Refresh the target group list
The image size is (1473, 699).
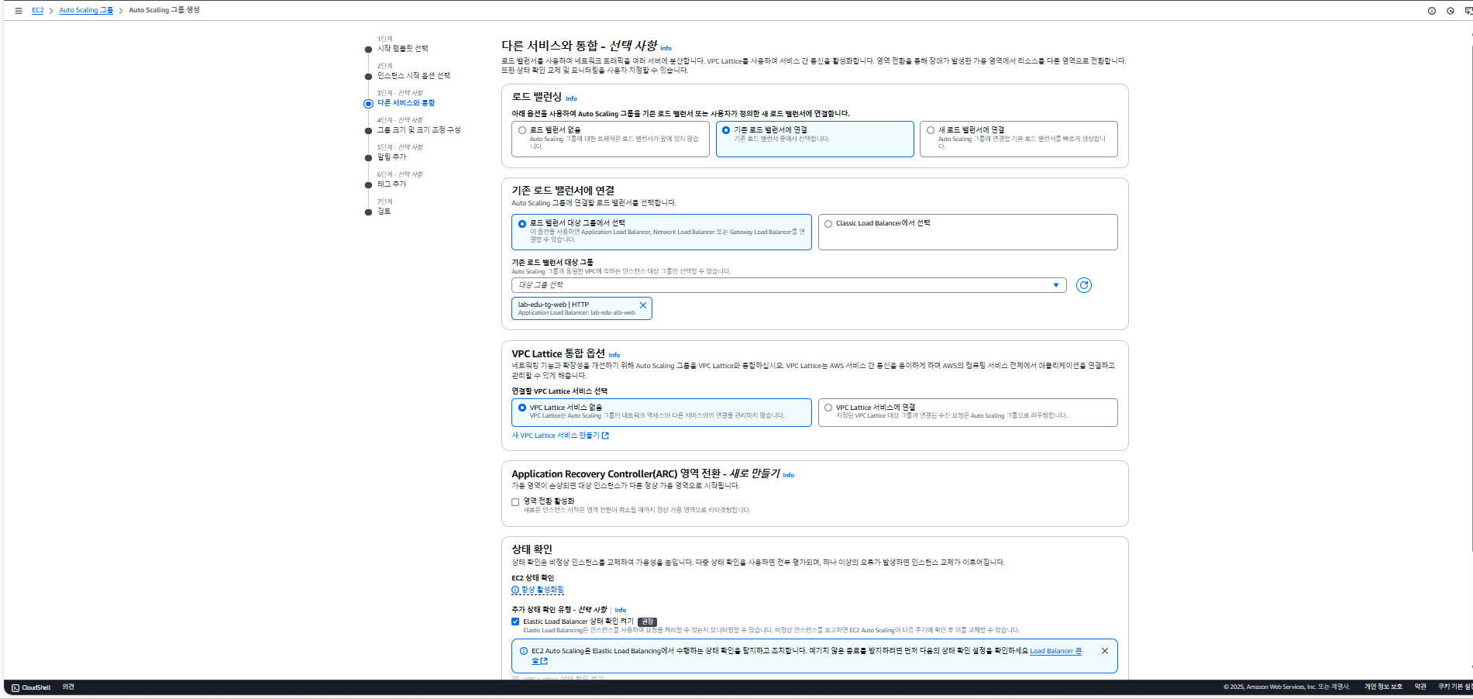point(1084,285)
